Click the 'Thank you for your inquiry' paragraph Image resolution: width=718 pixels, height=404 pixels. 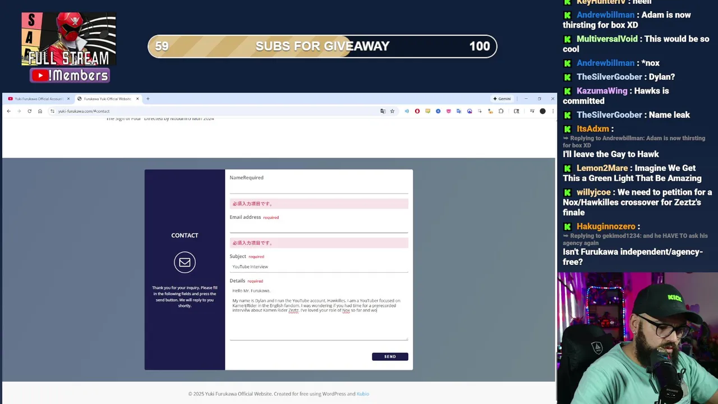(x=185, y=297)
